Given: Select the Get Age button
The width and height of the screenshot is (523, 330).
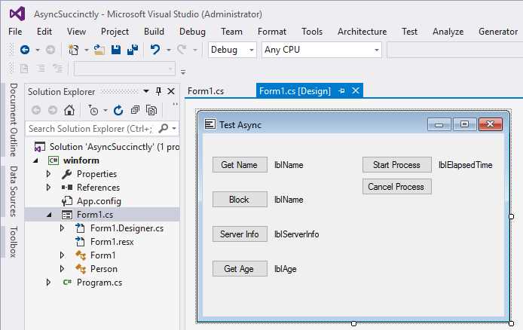Looking at the screenshot, I should tap(240, 269).
